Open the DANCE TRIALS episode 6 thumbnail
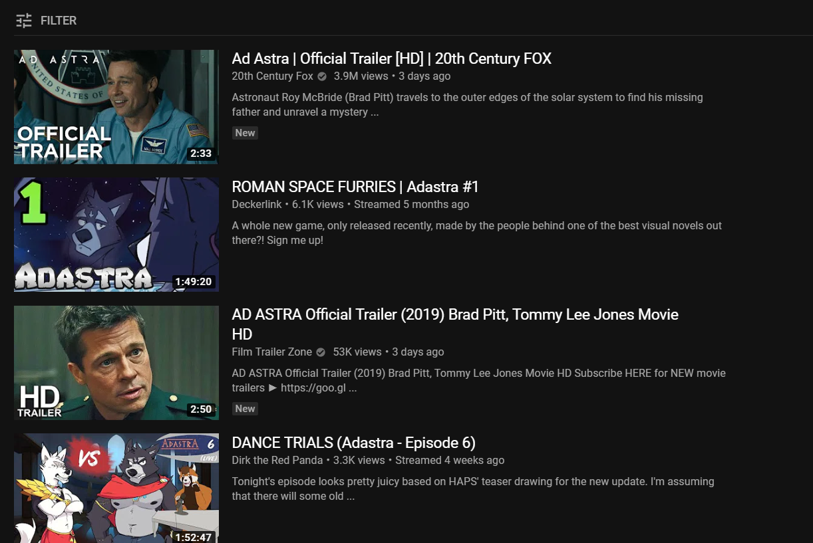This screenshot has width=813, height=543. [116, 488]
